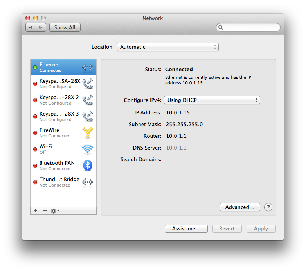Click the Wi-Fi signal icon

coord(88,149)
